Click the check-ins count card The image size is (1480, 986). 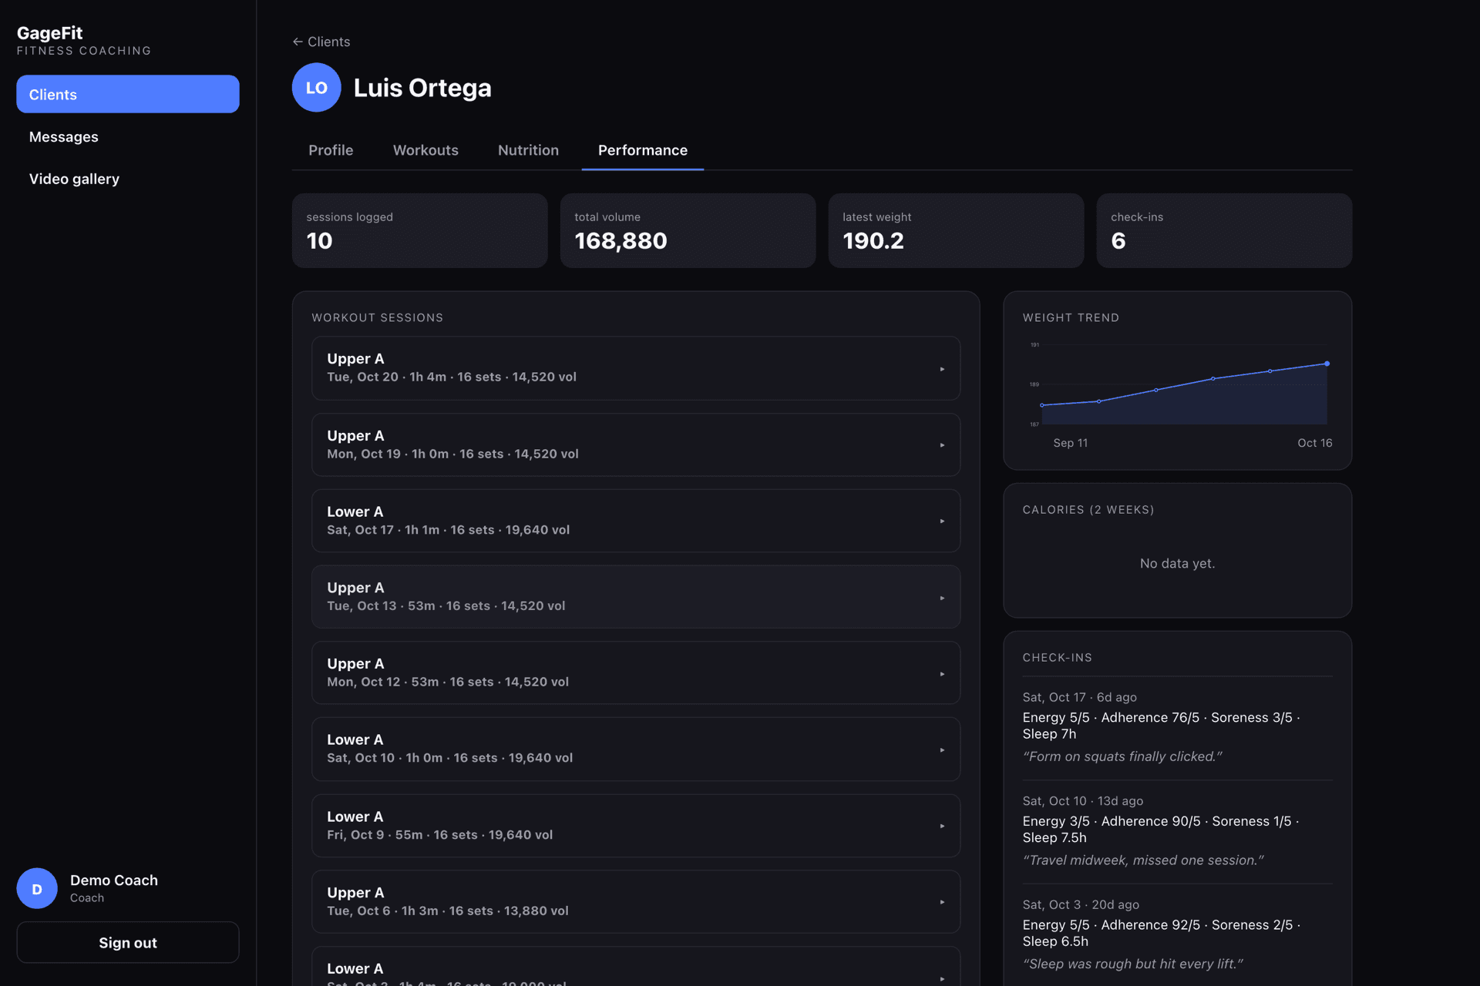click(x=1224, y=230)
